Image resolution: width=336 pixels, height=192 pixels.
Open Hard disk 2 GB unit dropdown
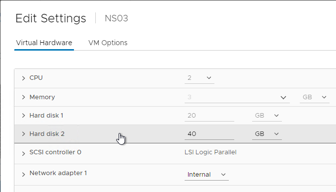(x=267, y=134)
